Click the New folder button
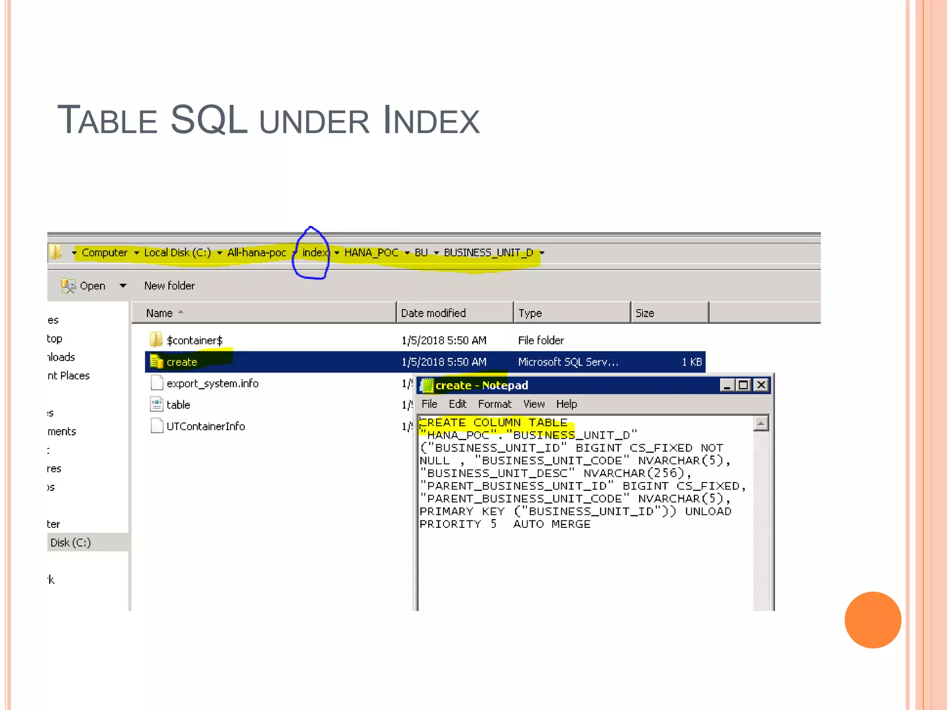Image resolution: width=947 pixels, height=710 pixels. pyautogui.click(x=169, y=286)
